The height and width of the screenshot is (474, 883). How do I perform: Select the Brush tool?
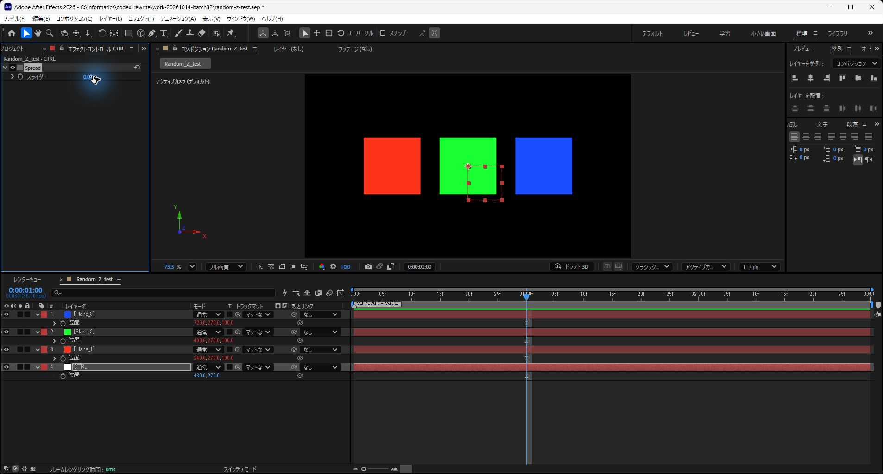coord(178,33)
